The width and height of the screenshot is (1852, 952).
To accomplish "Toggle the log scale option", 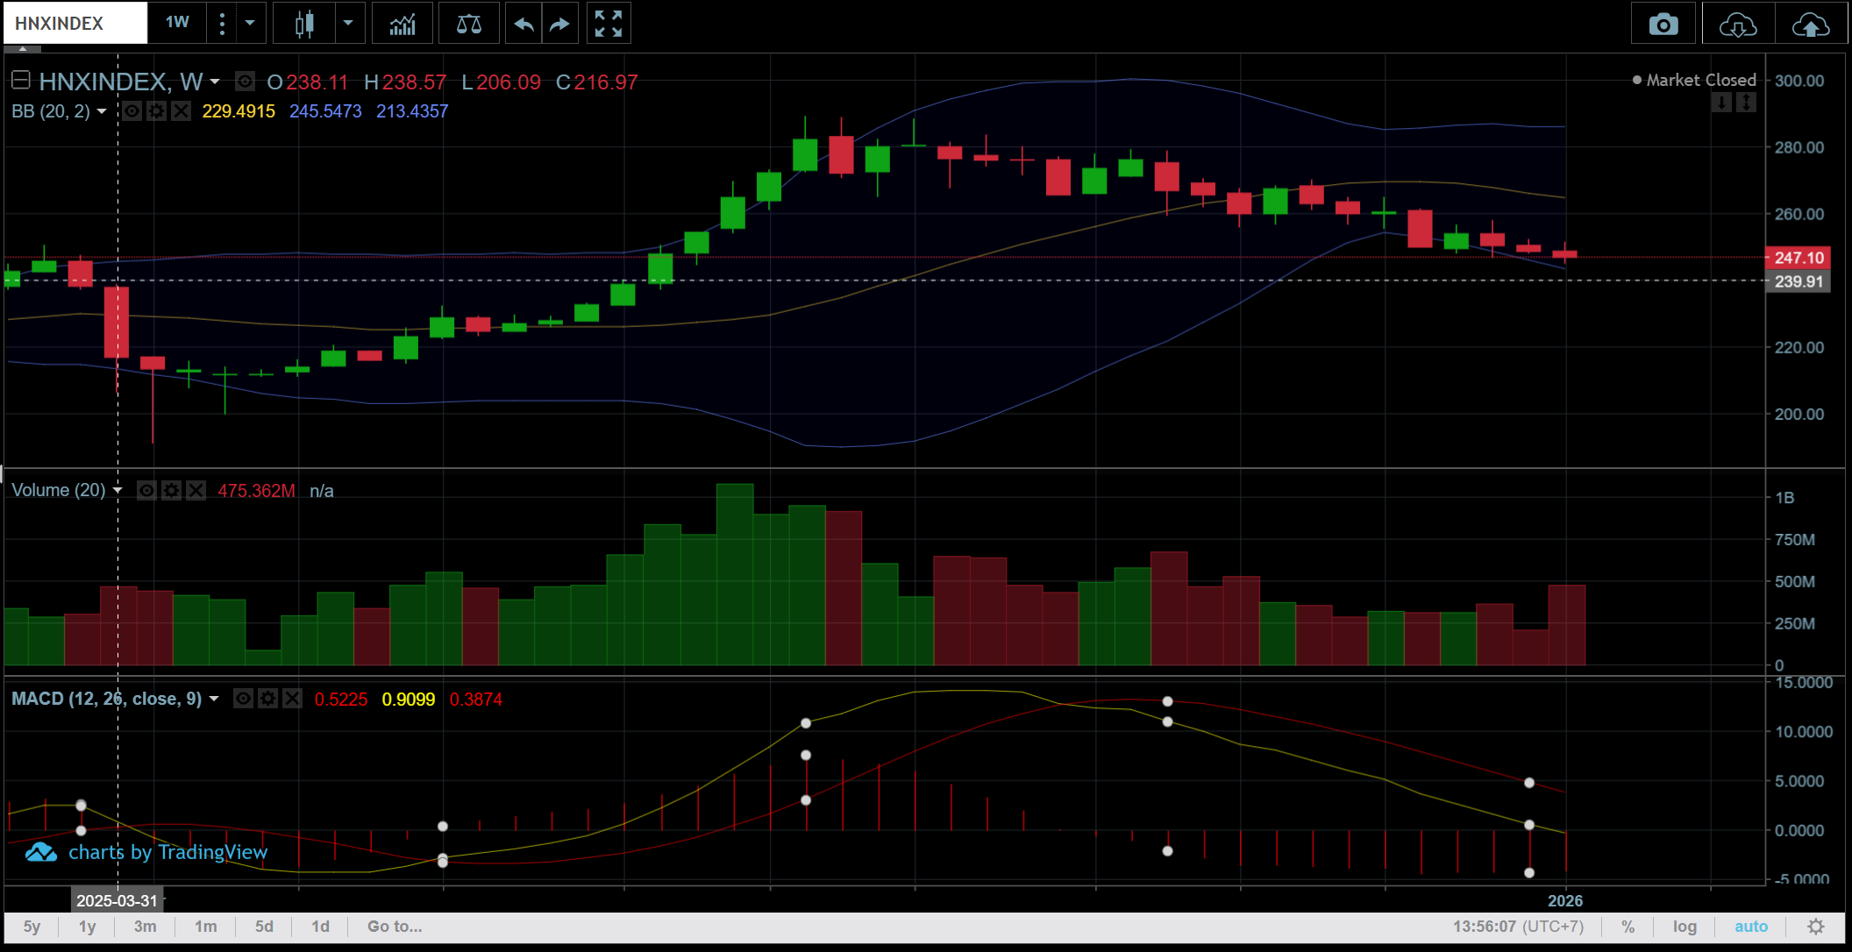I will tap(1685, 927).
